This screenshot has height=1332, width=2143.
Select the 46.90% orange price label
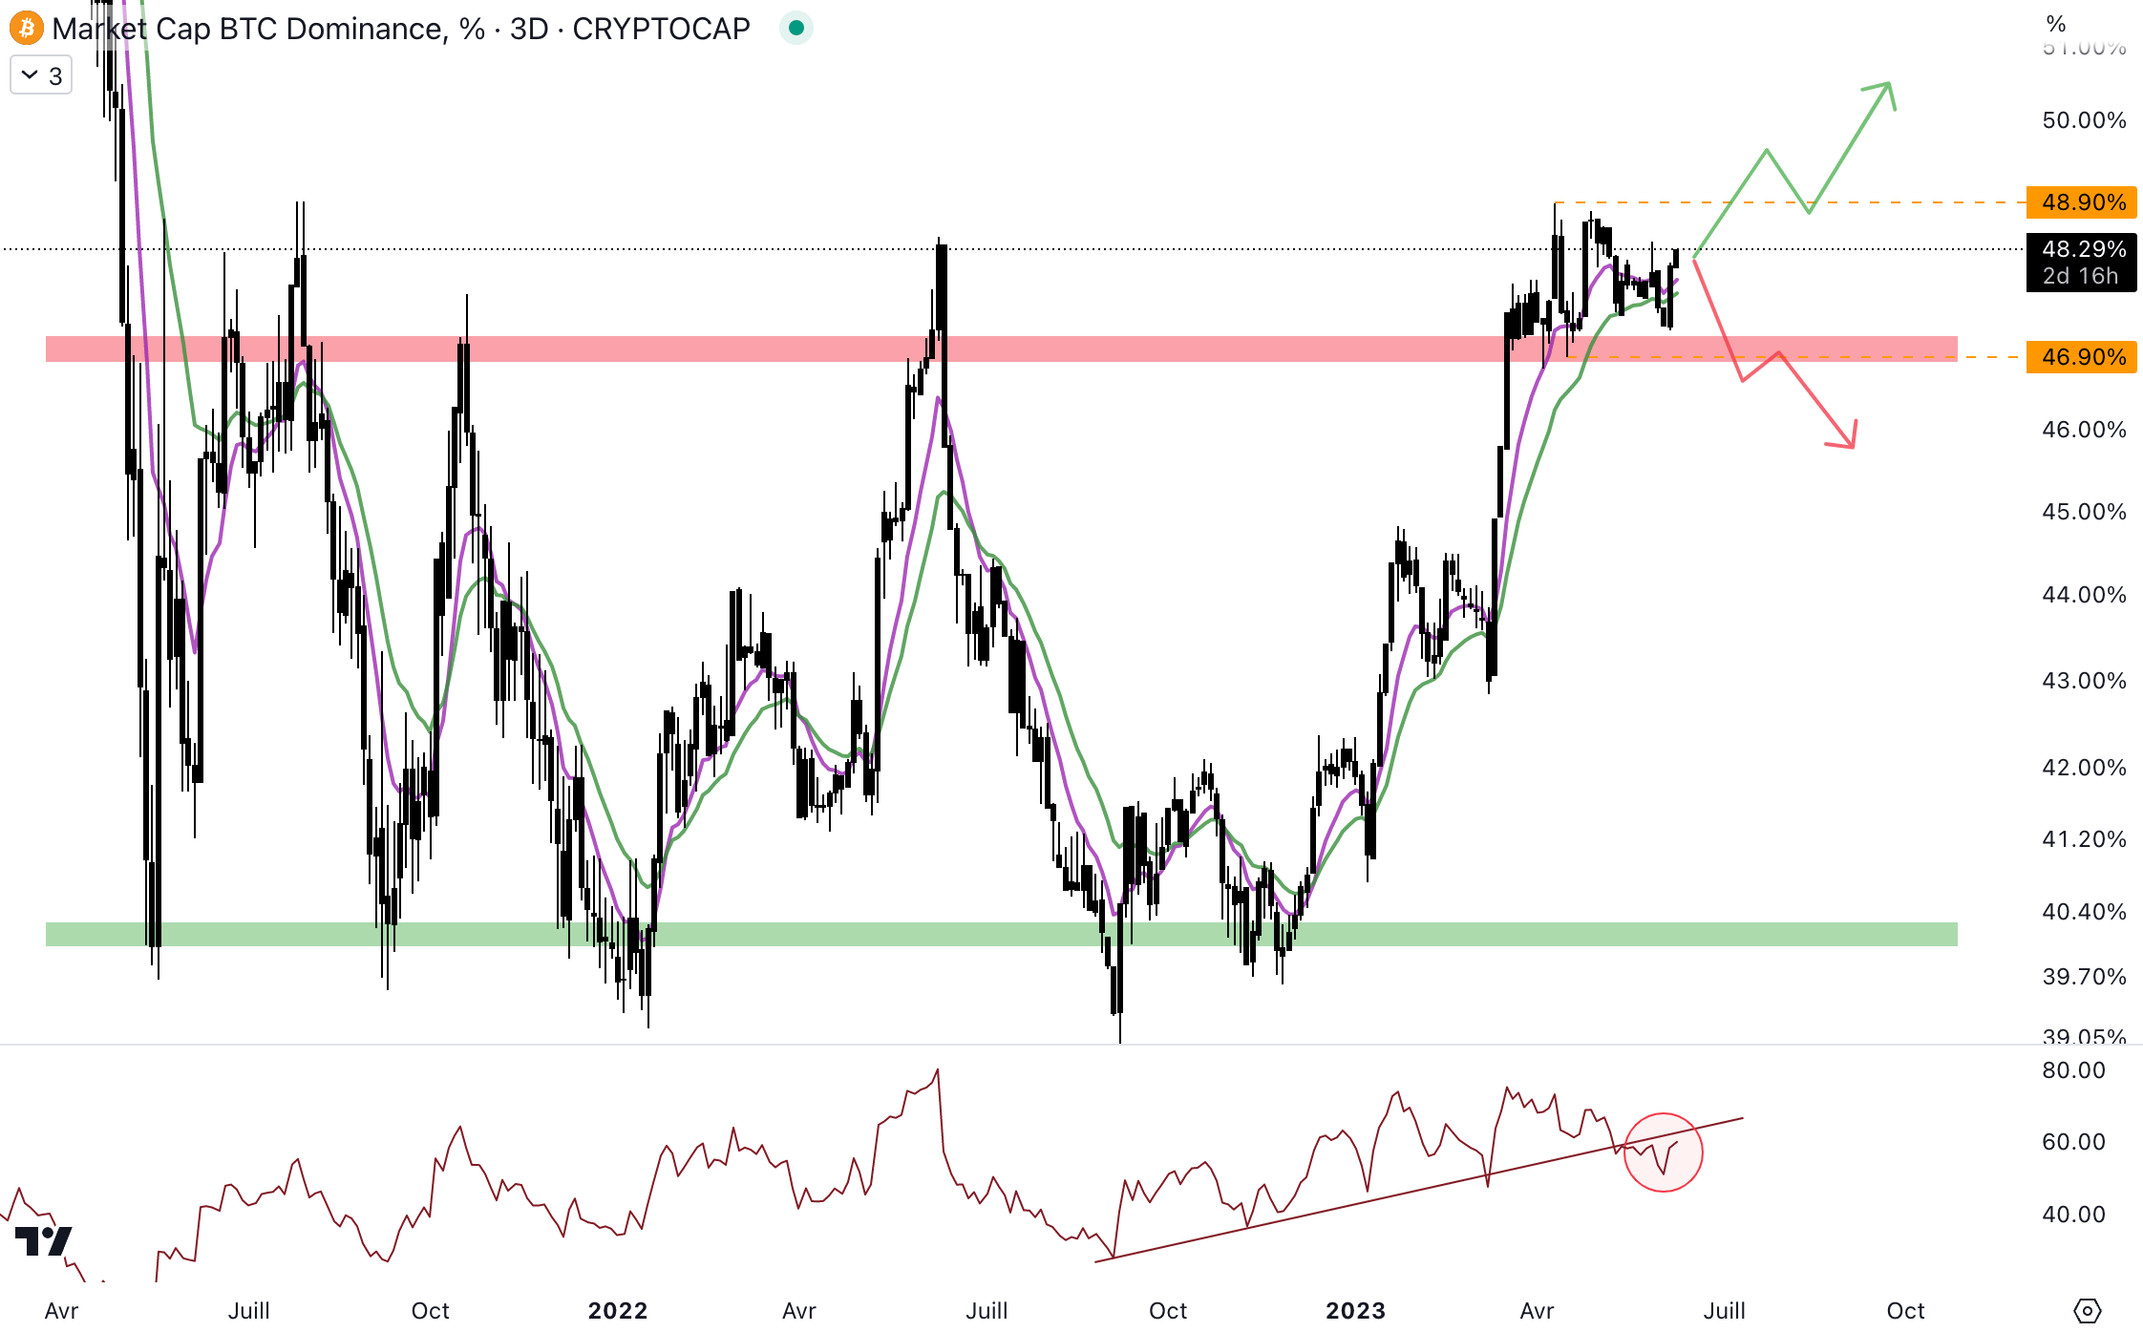(x=2082, y=357)
